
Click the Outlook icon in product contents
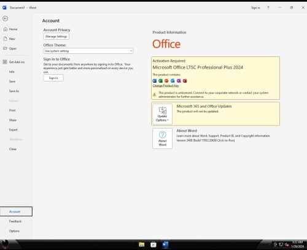pos(173,81)
